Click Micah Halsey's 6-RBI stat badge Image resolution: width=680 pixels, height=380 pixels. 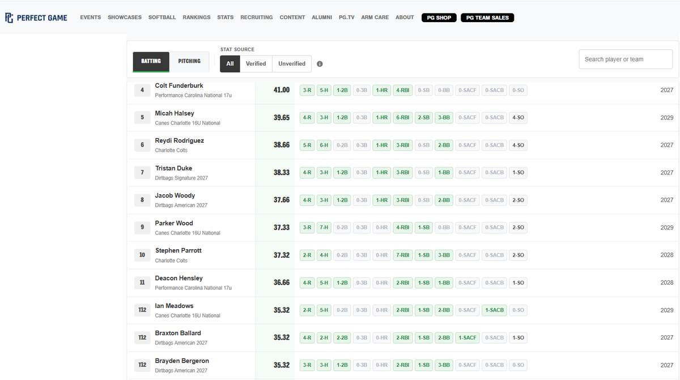(403, 118)
